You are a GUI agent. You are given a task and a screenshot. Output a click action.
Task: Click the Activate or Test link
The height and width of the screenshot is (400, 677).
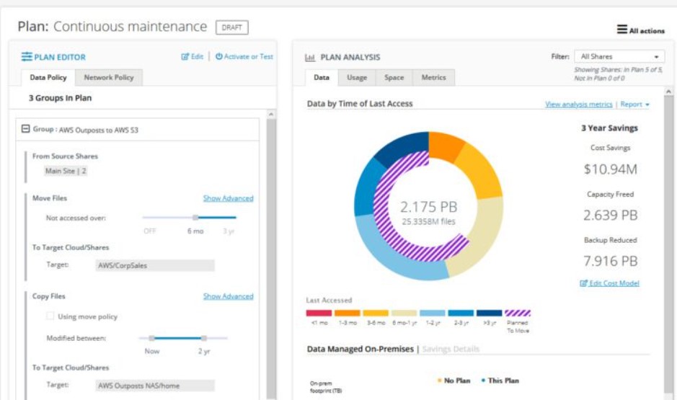(248, 56)
